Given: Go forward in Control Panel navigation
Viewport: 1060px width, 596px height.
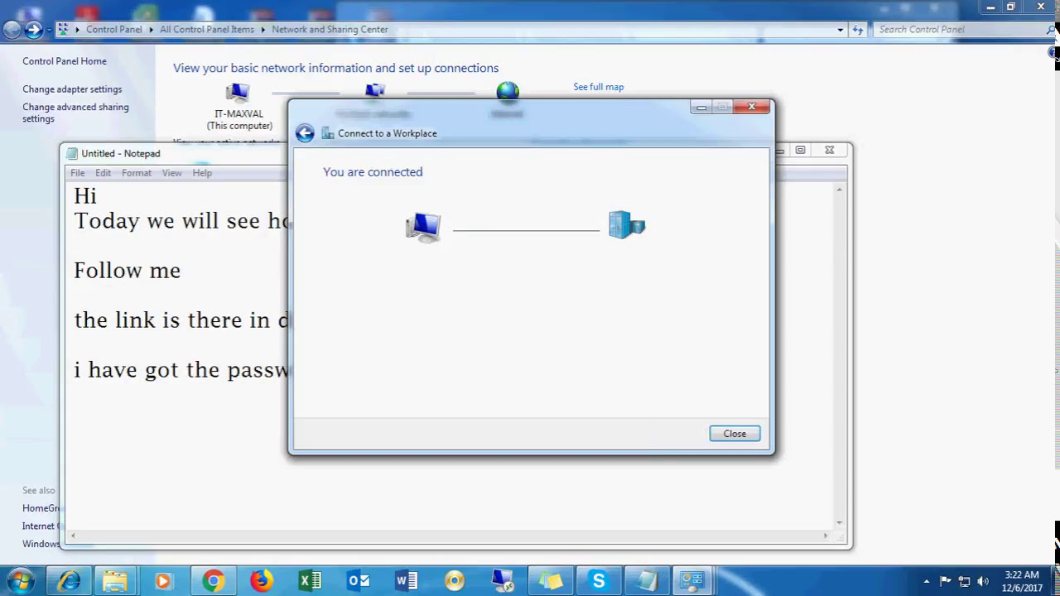Looking at the screenshot, I should point(33,30).
